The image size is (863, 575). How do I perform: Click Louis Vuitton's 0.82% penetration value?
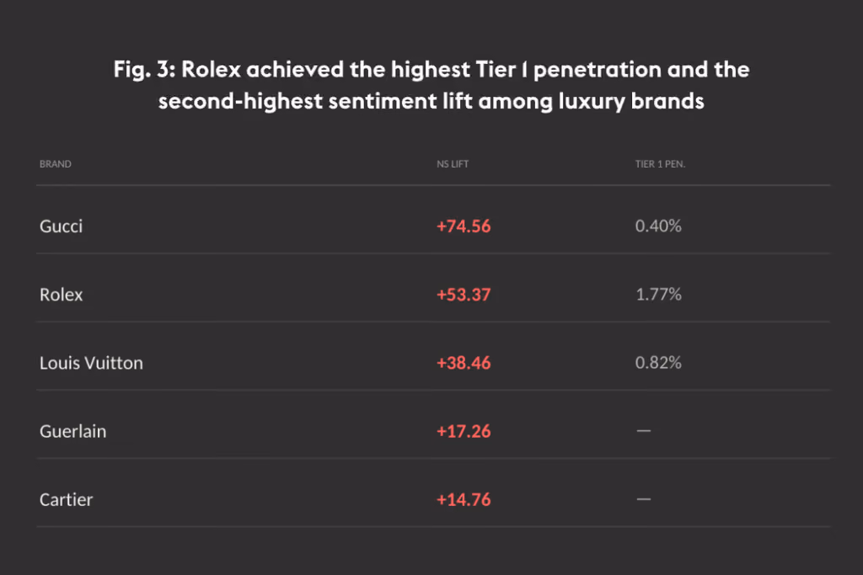coord(658,363)
